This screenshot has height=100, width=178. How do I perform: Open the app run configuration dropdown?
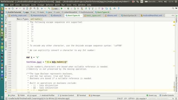coord(56,9)
